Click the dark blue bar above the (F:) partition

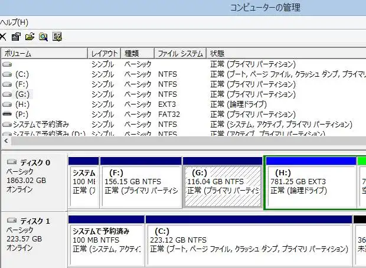[x=141, y=161]
